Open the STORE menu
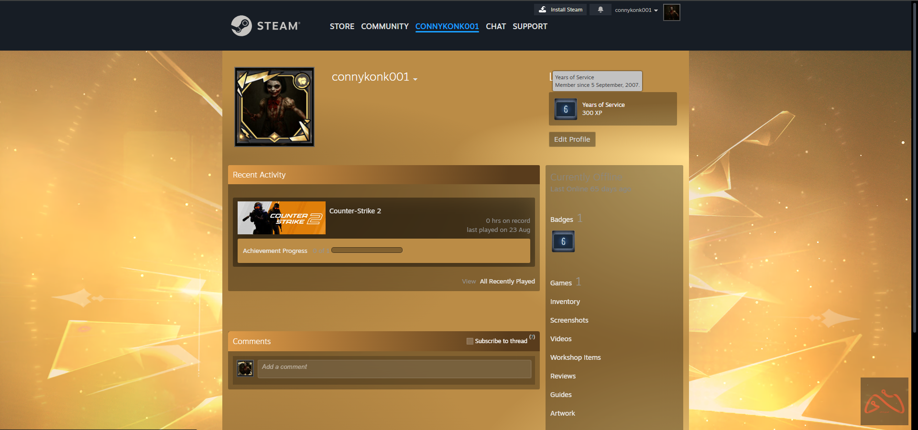The height and width of the screenshot is (430, 918). click(342, 26)
